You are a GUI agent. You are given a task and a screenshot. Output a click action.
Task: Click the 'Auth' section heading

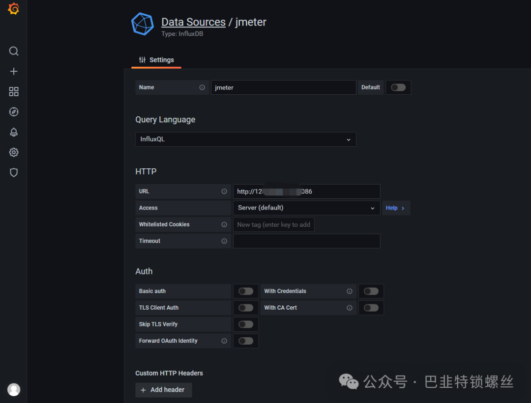pyautogui.click(x=144, y=271)
